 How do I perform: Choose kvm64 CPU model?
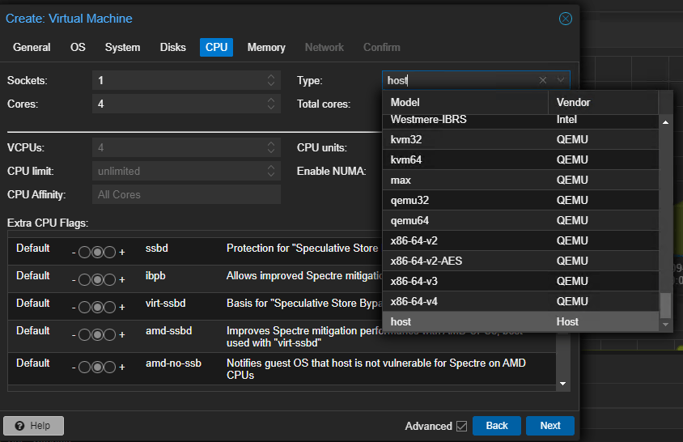click(x=520, y=159)
